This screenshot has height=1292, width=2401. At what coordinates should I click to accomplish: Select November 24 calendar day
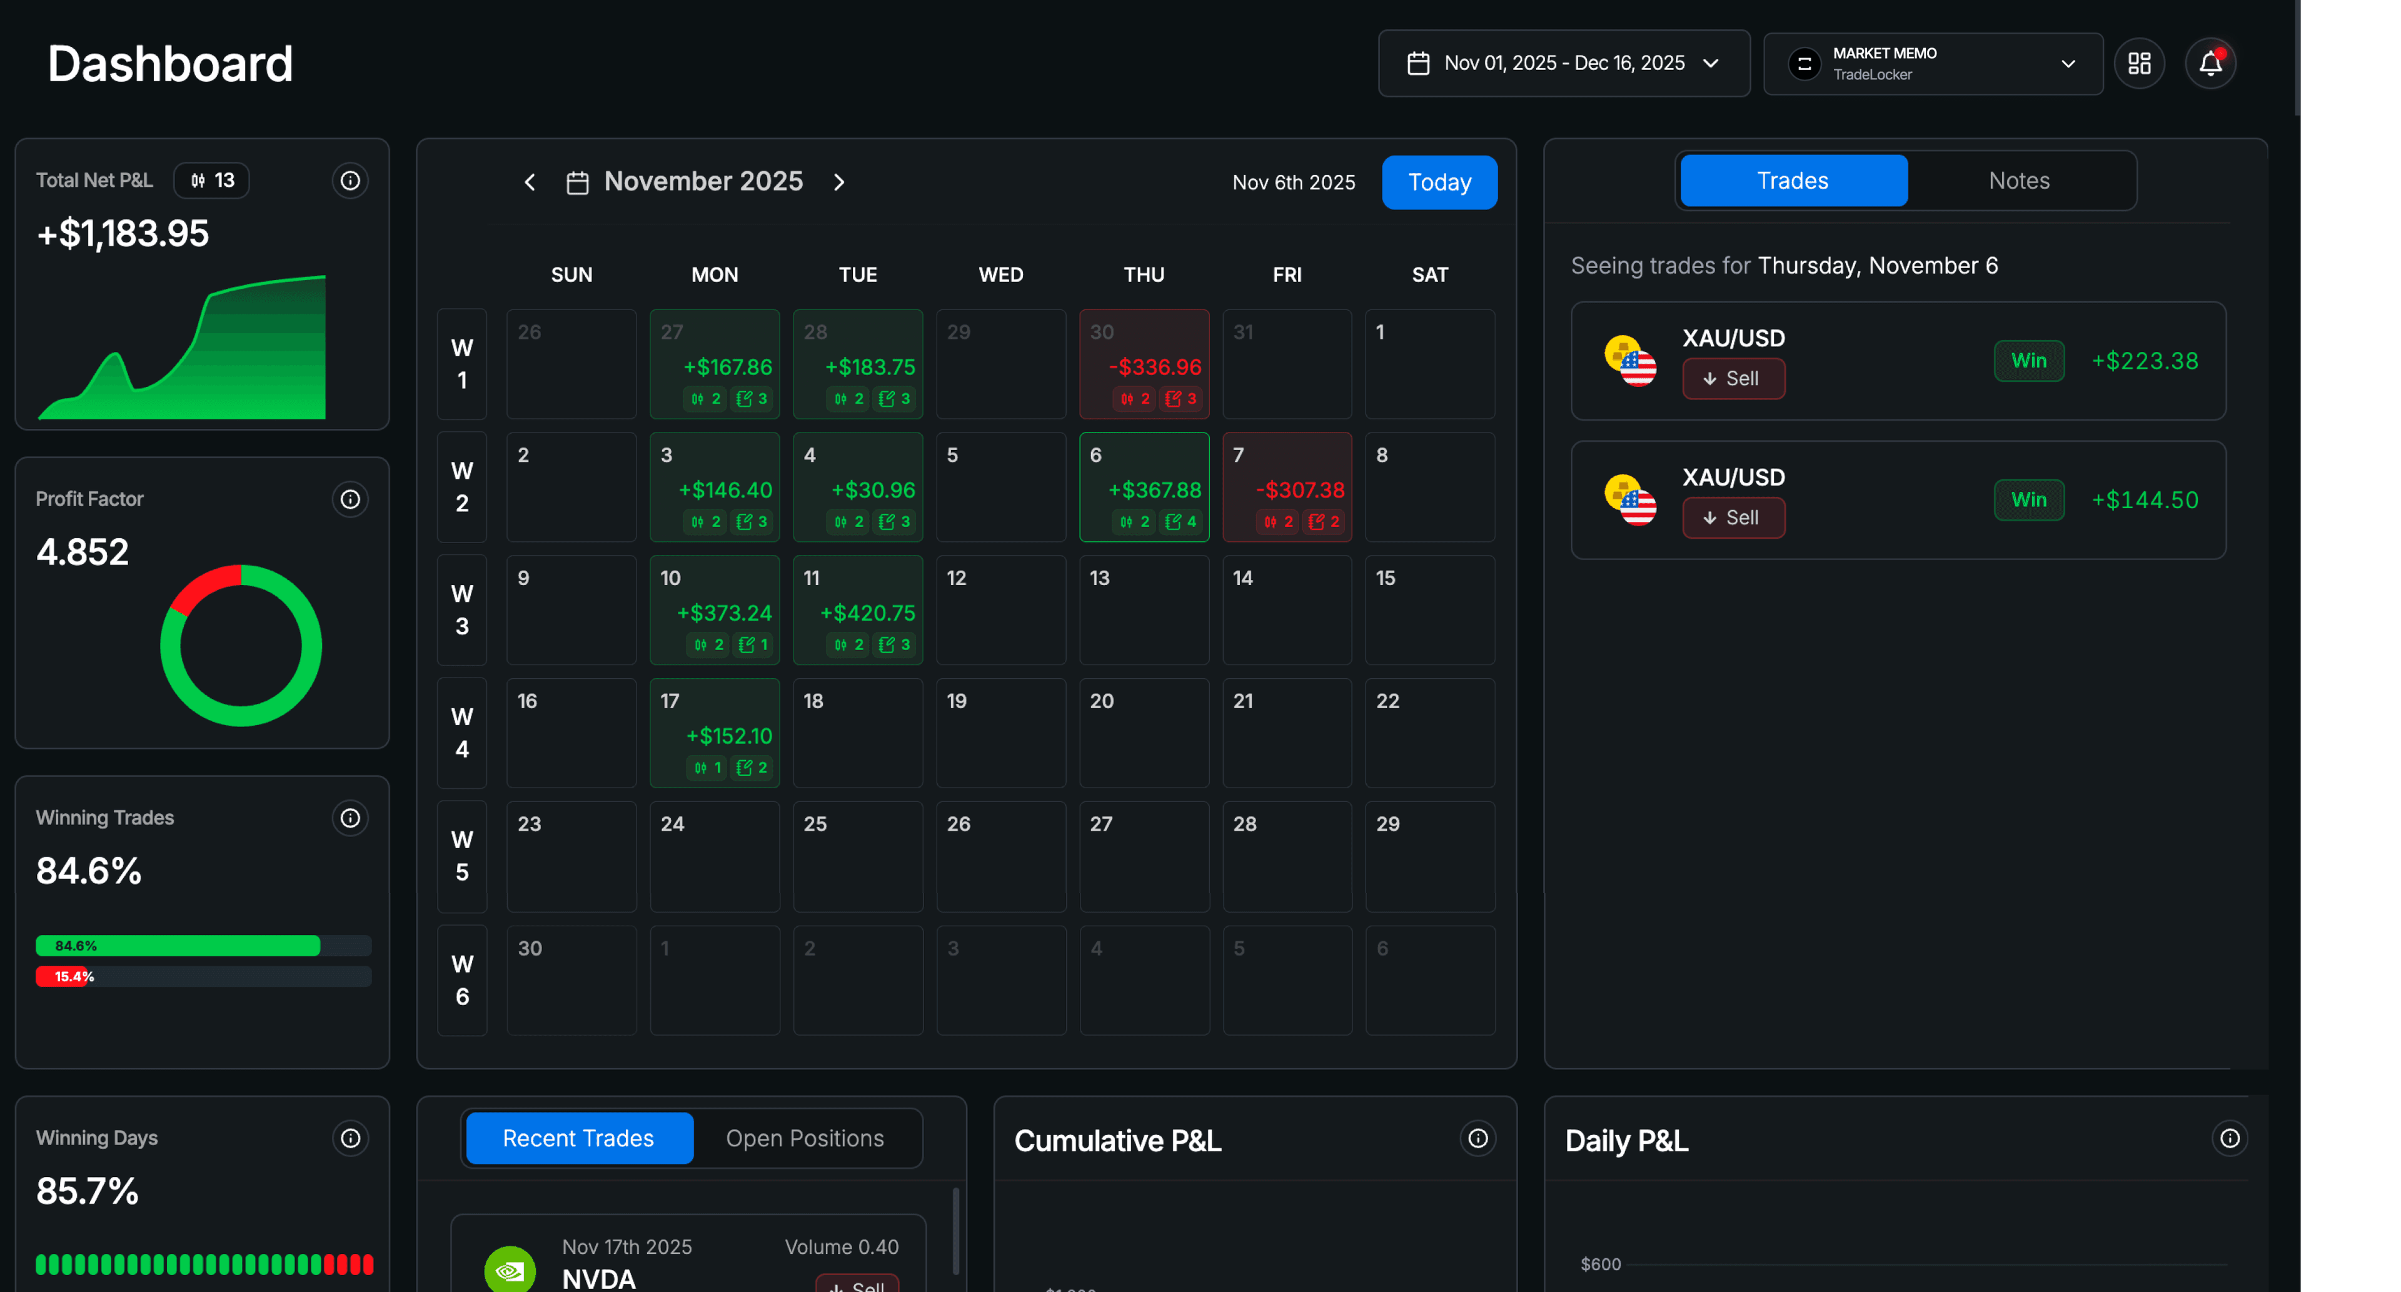click(714, 856)
